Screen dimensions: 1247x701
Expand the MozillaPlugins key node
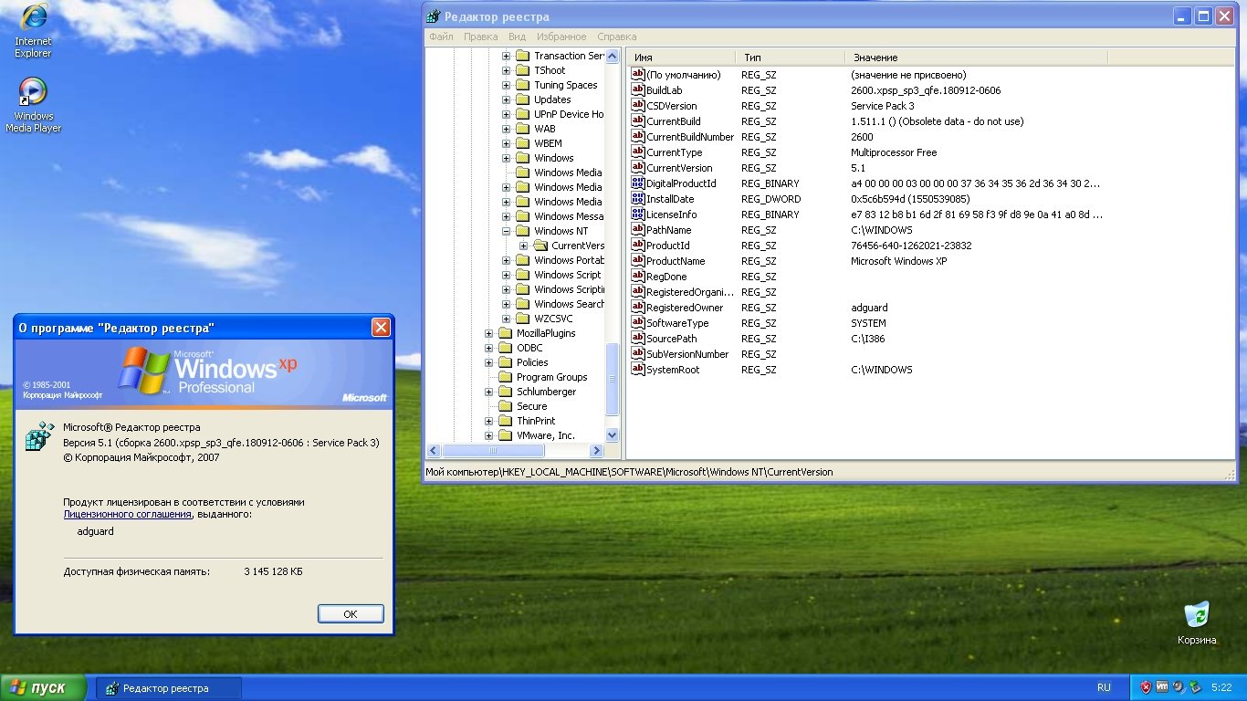489,333
